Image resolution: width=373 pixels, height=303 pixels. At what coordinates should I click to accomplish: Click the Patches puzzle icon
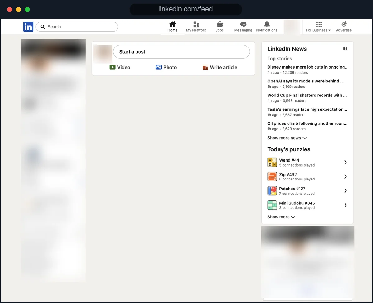click(272, 191)
